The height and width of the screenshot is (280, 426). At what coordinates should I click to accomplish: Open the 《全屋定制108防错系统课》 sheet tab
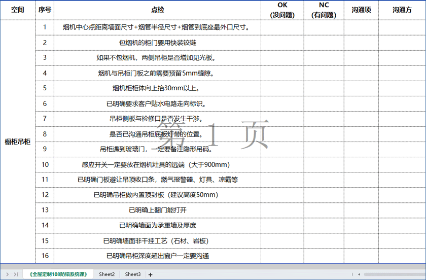pyautogui.click(x=58, y=274)
